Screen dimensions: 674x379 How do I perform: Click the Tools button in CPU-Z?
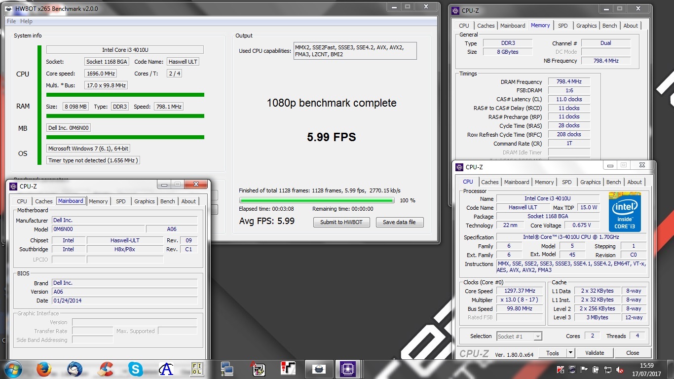tap(553, 353)
